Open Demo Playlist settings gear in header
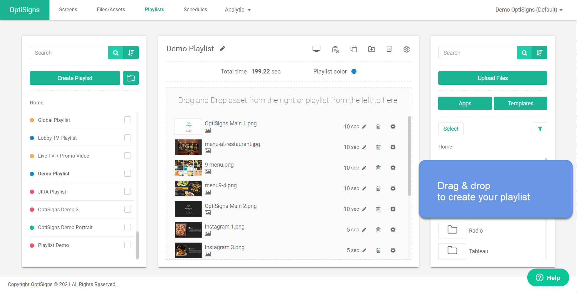 407,49
